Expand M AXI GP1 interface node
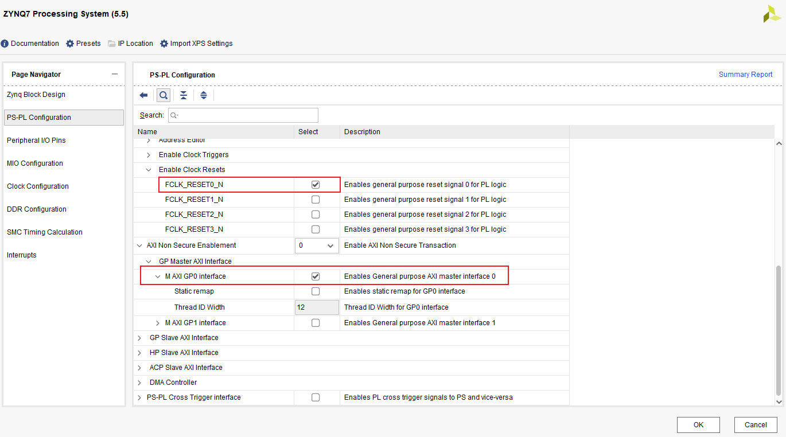The width and height of the screenshot is (786, 437). pos(158,323)
